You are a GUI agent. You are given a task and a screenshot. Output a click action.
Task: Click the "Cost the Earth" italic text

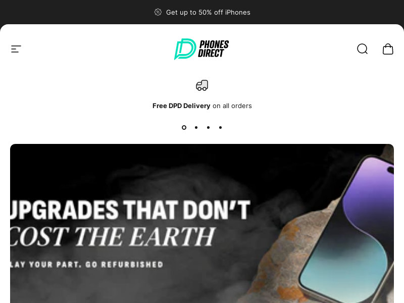click(x=113, y=236)
